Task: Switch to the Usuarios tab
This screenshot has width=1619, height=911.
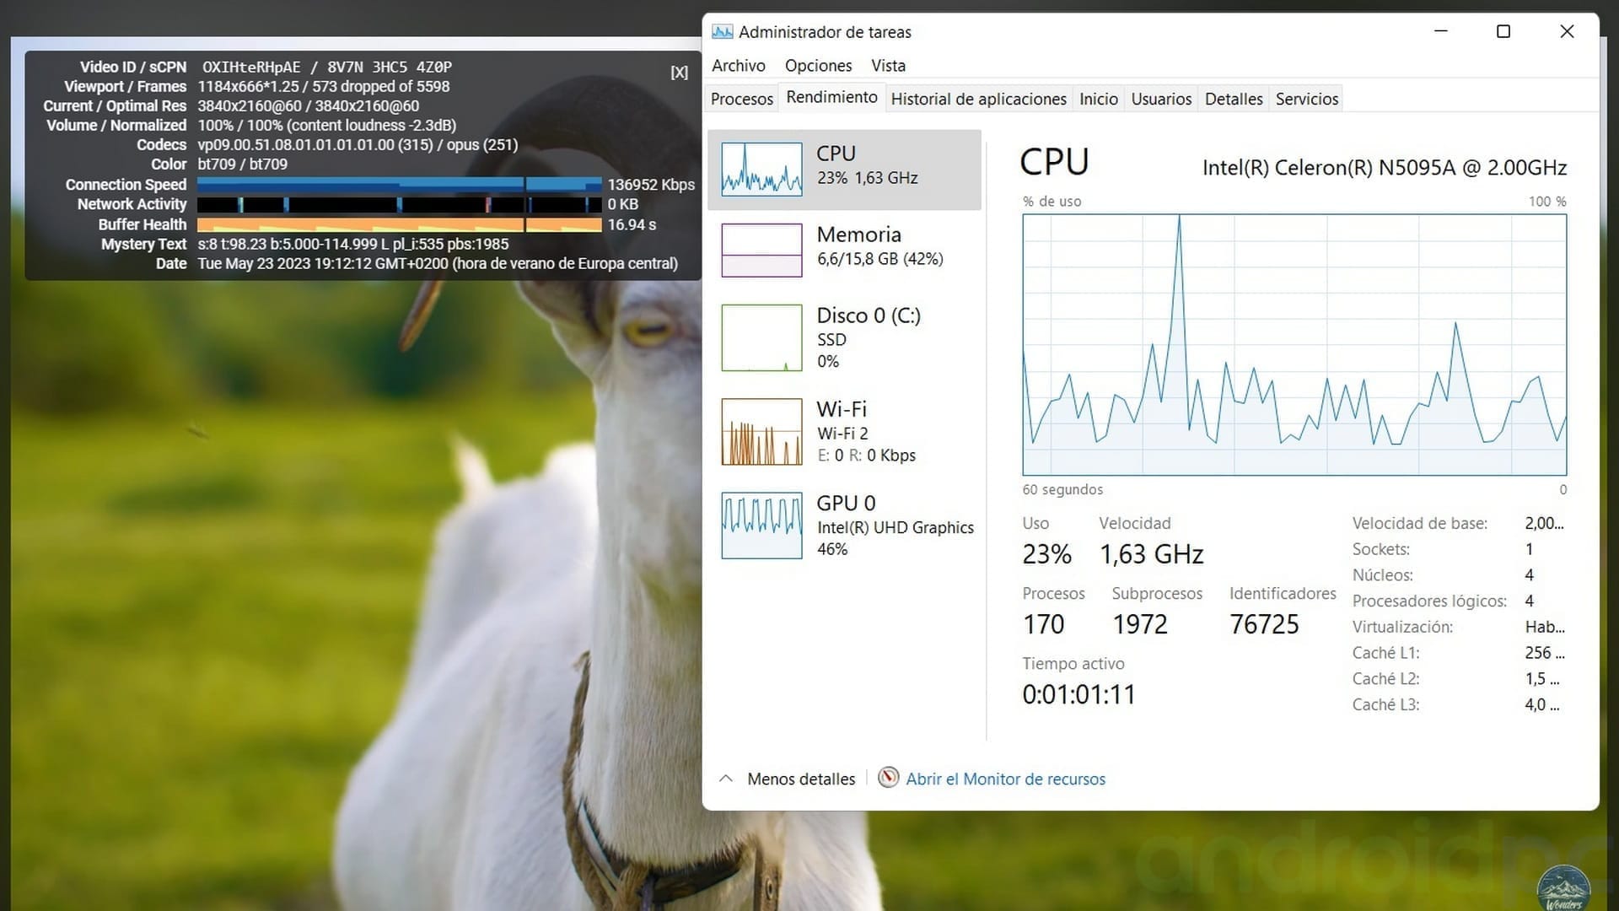Action: 1161,99
